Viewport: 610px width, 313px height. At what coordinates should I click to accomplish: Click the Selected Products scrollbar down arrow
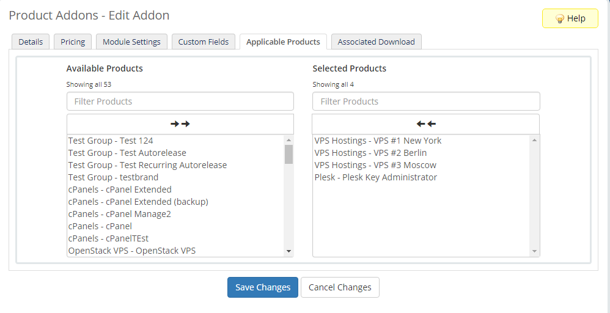coord(535,251)
